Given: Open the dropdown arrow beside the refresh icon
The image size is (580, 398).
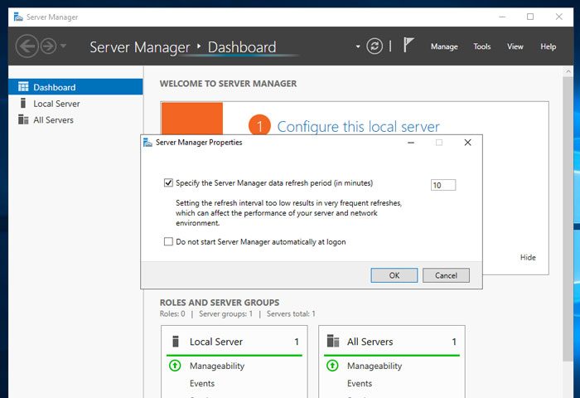Looking at the screenshot, I should [x=358, y=46].
